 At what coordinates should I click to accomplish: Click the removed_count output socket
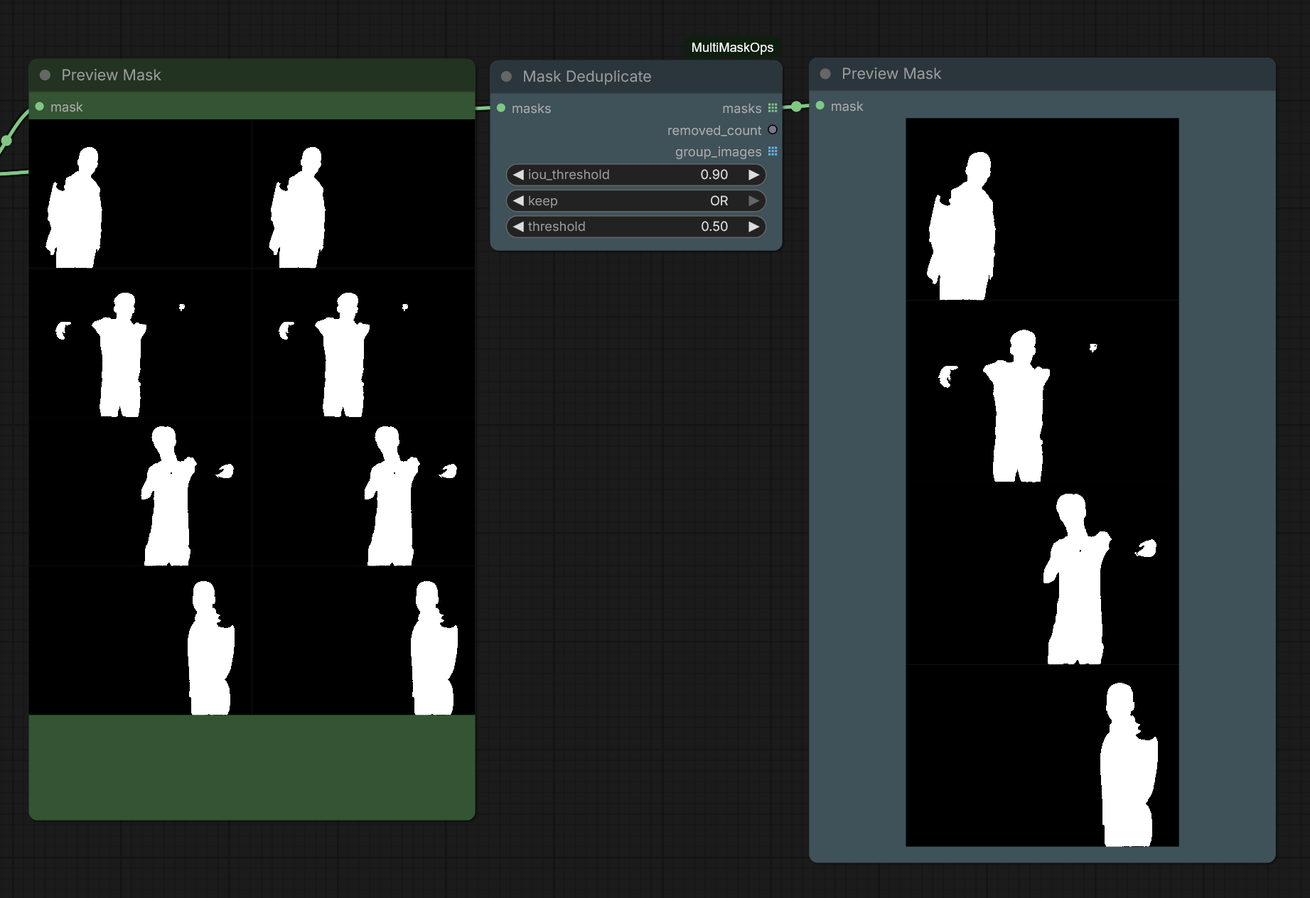click(x=773, y=130)
